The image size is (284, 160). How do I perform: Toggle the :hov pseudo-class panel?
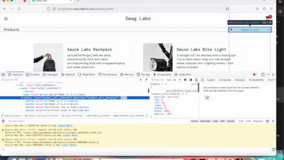(x=169, y=80)
